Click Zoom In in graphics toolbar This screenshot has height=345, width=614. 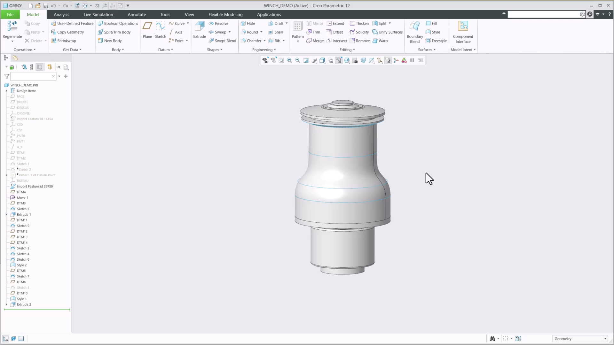pyautogui.click(x=289, y=60)
